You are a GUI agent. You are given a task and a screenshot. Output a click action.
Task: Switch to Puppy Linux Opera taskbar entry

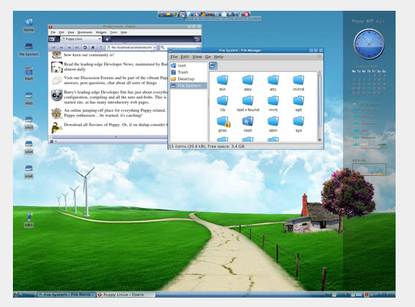pyautogui.click(x=126, y=294)
